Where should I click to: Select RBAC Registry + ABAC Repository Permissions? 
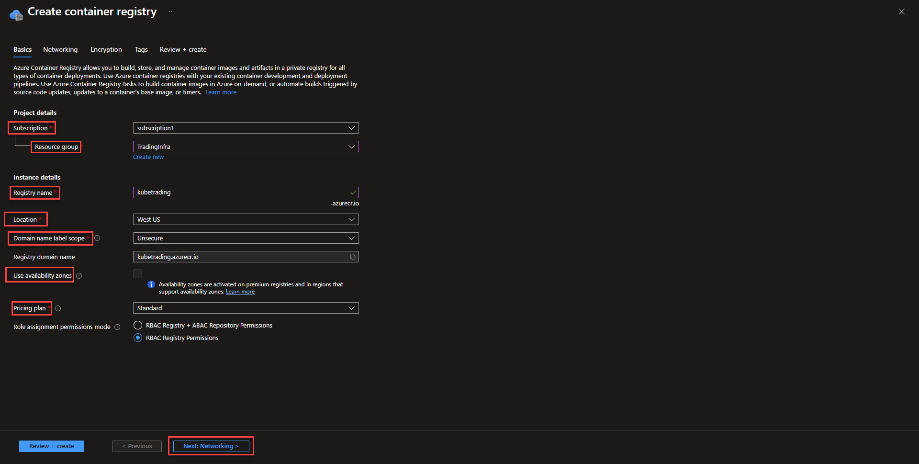[x=138, y=326]
